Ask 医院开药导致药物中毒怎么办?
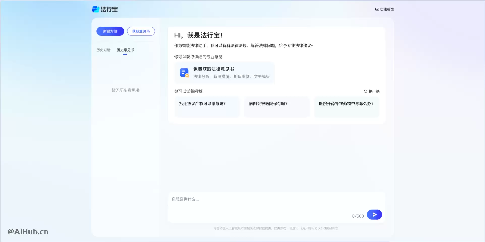Image resolution: width=485 pixels, height=242 pixels. (x=347, y=107)
